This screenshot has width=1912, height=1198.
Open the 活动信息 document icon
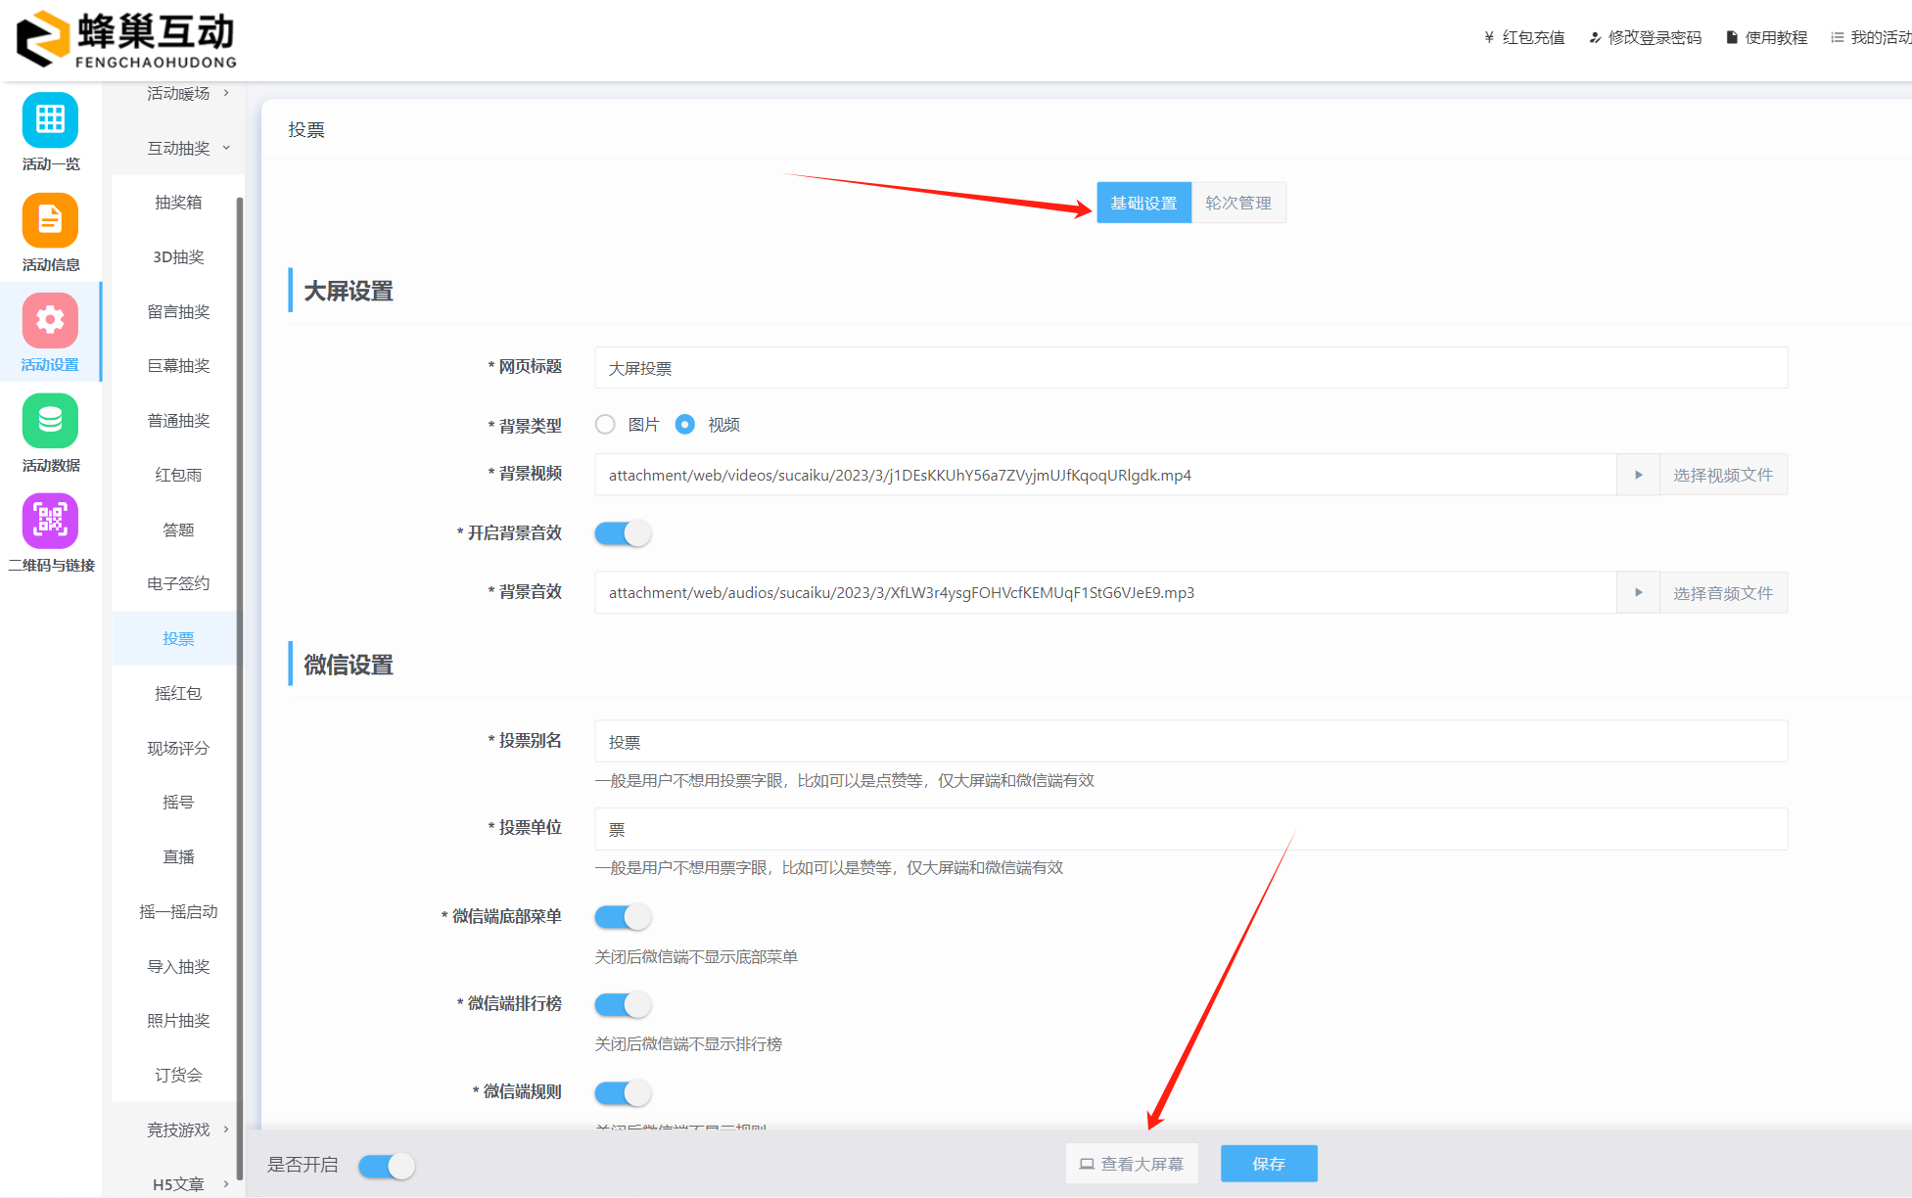[x=50, y=220]
